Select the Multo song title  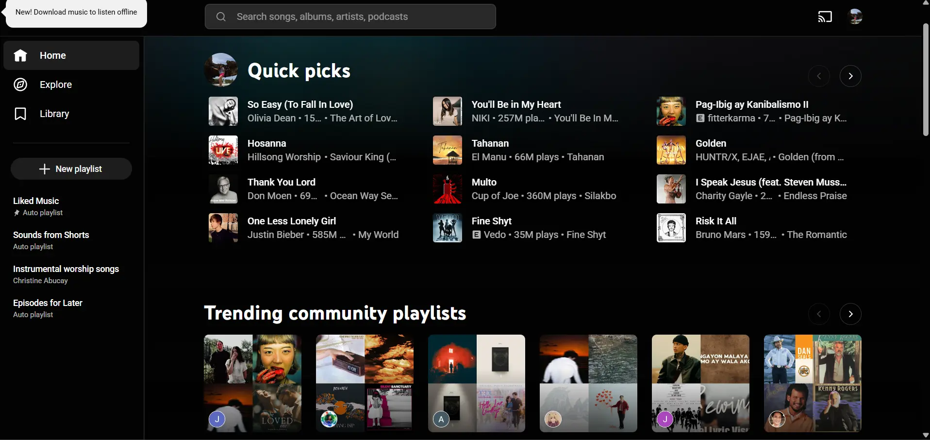(x=484, y=182)
